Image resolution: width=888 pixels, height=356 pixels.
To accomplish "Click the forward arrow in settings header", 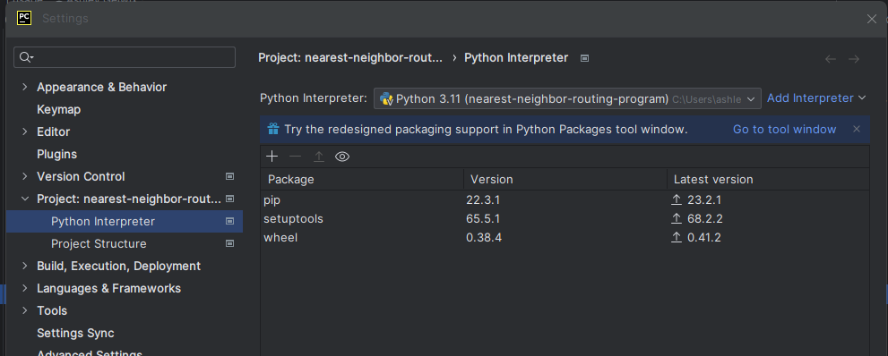I will [x=854, y=59].
